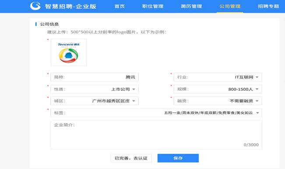Image resolution: width=285 pixels, height=169 pixels.
Task: Click the 智慧招聘 swan logo icon
Action: 35,6
